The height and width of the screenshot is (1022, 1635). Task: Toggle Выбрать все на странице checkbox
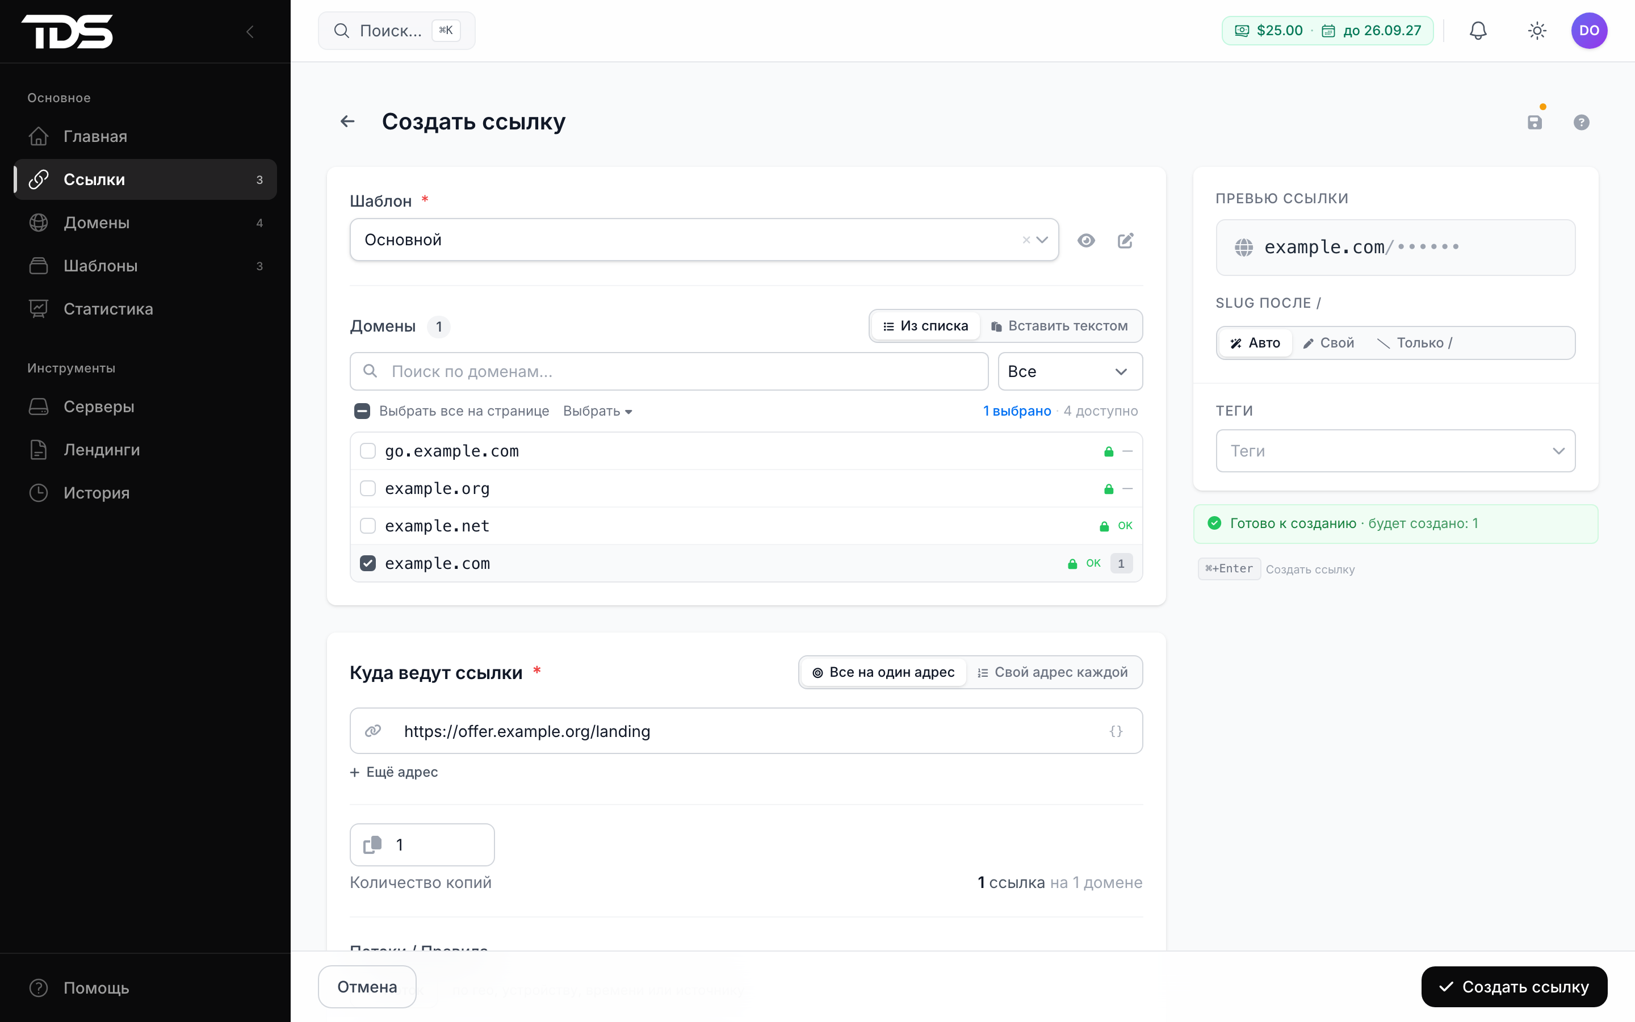pos(362,411)
